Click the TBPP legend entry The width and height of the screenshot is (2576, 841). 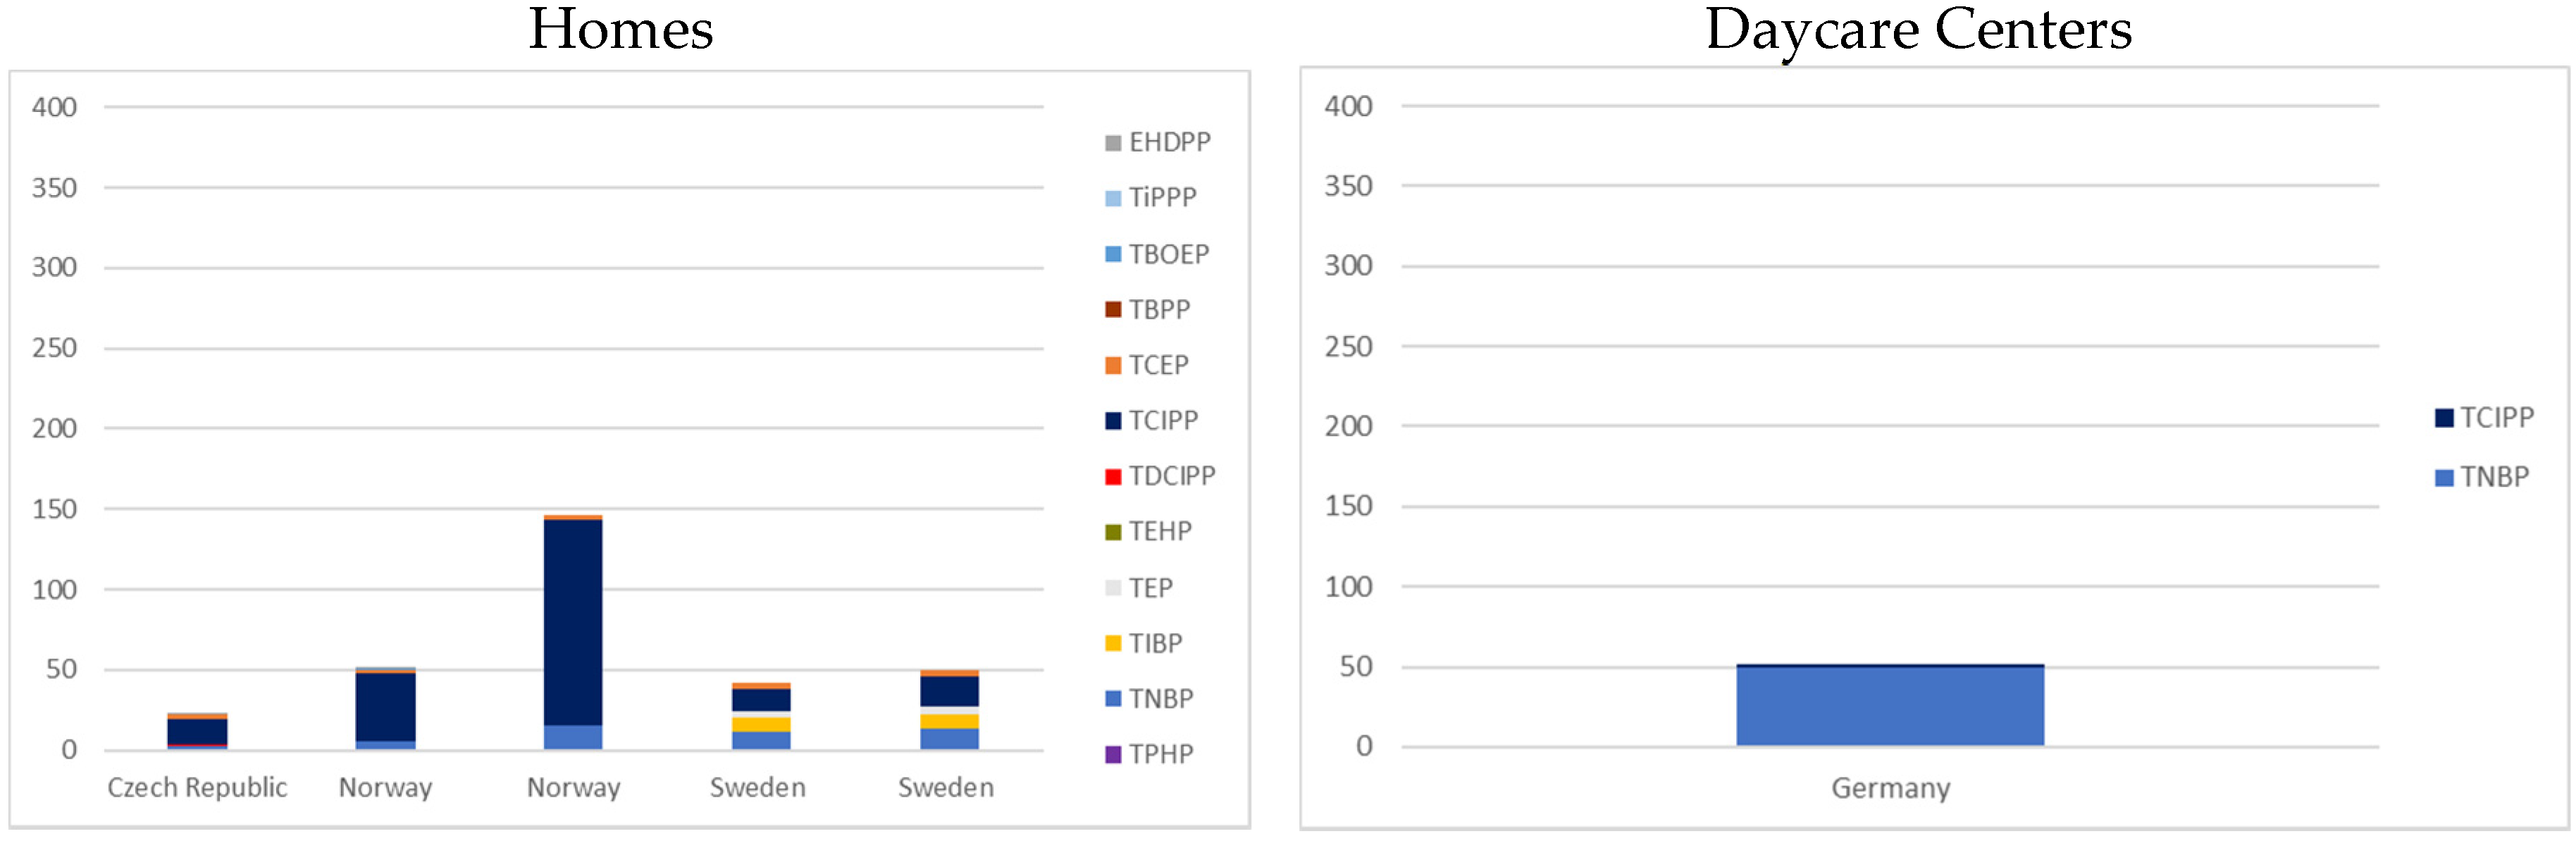1158,310
